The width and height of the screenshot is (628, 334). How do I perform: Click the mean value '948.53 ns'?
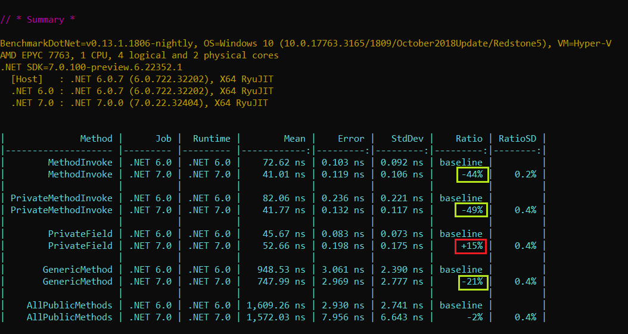(x=281, y=270)
